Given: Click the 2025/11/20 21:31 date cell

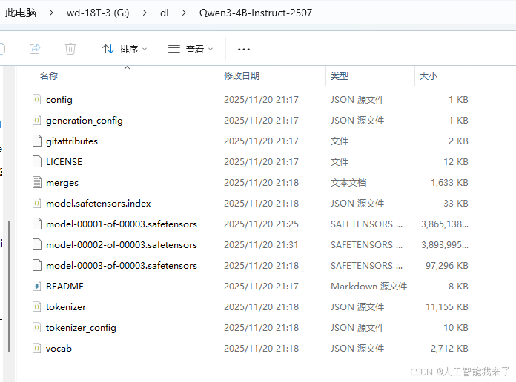Looking at the screenshot, I should coord(261,244).
